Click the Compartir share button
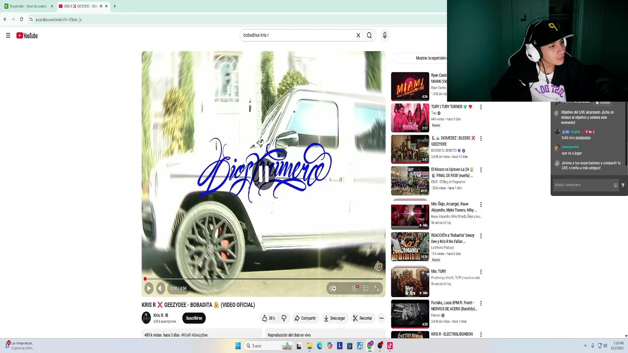The image size is (628, 353). coord(305,318)
